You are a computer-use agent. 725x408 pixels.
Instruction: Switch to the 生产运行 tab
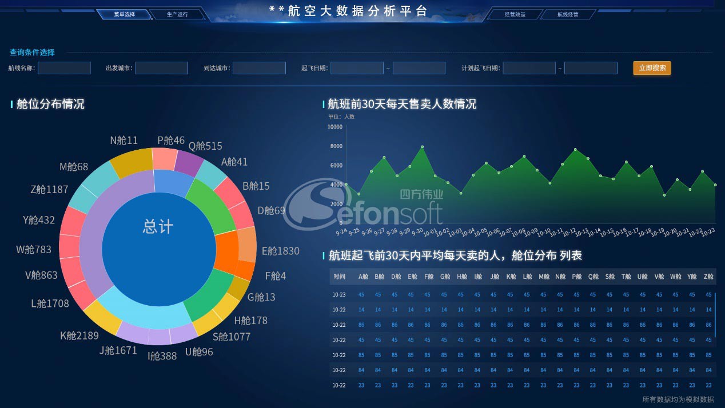[177, 14]
